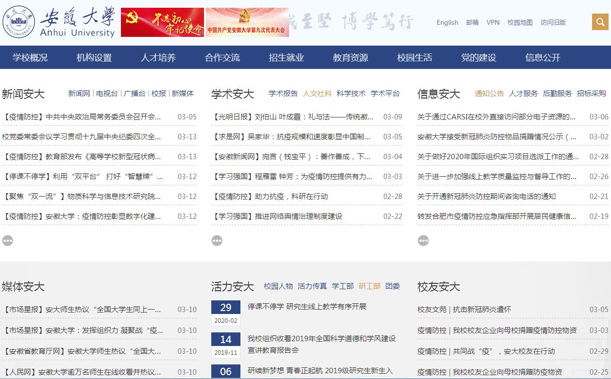Open the VPN link in header
This screenshot has height=379, width=611.
click(x=493, y=22)
